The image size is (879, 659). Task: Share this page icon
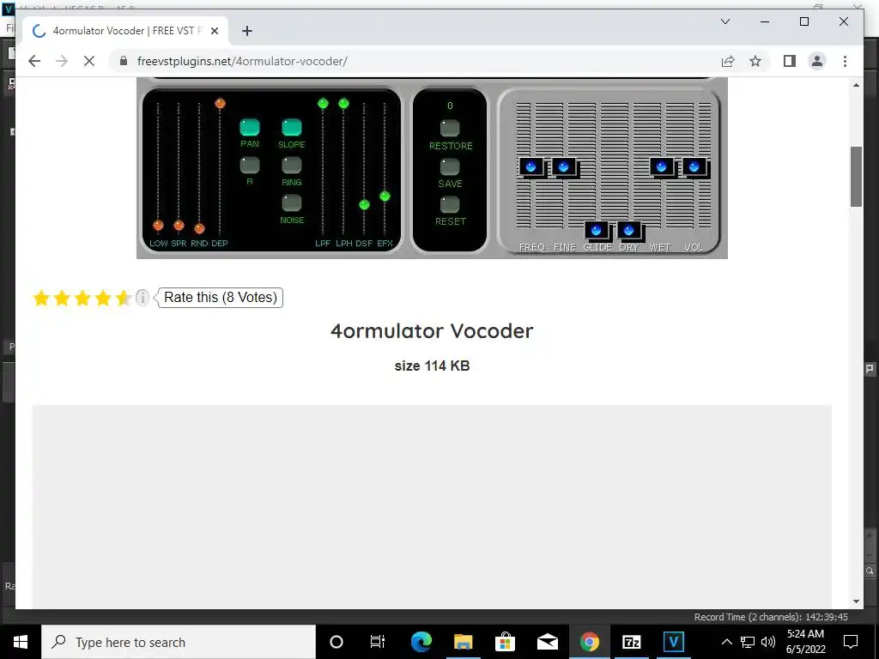(728, 61)
